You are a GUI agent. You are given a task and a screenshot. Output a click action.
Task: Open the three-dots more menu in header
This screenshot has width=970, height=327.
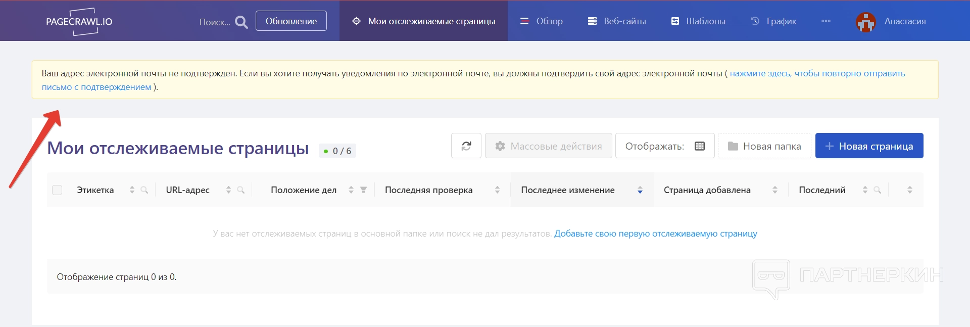point(826,21)
